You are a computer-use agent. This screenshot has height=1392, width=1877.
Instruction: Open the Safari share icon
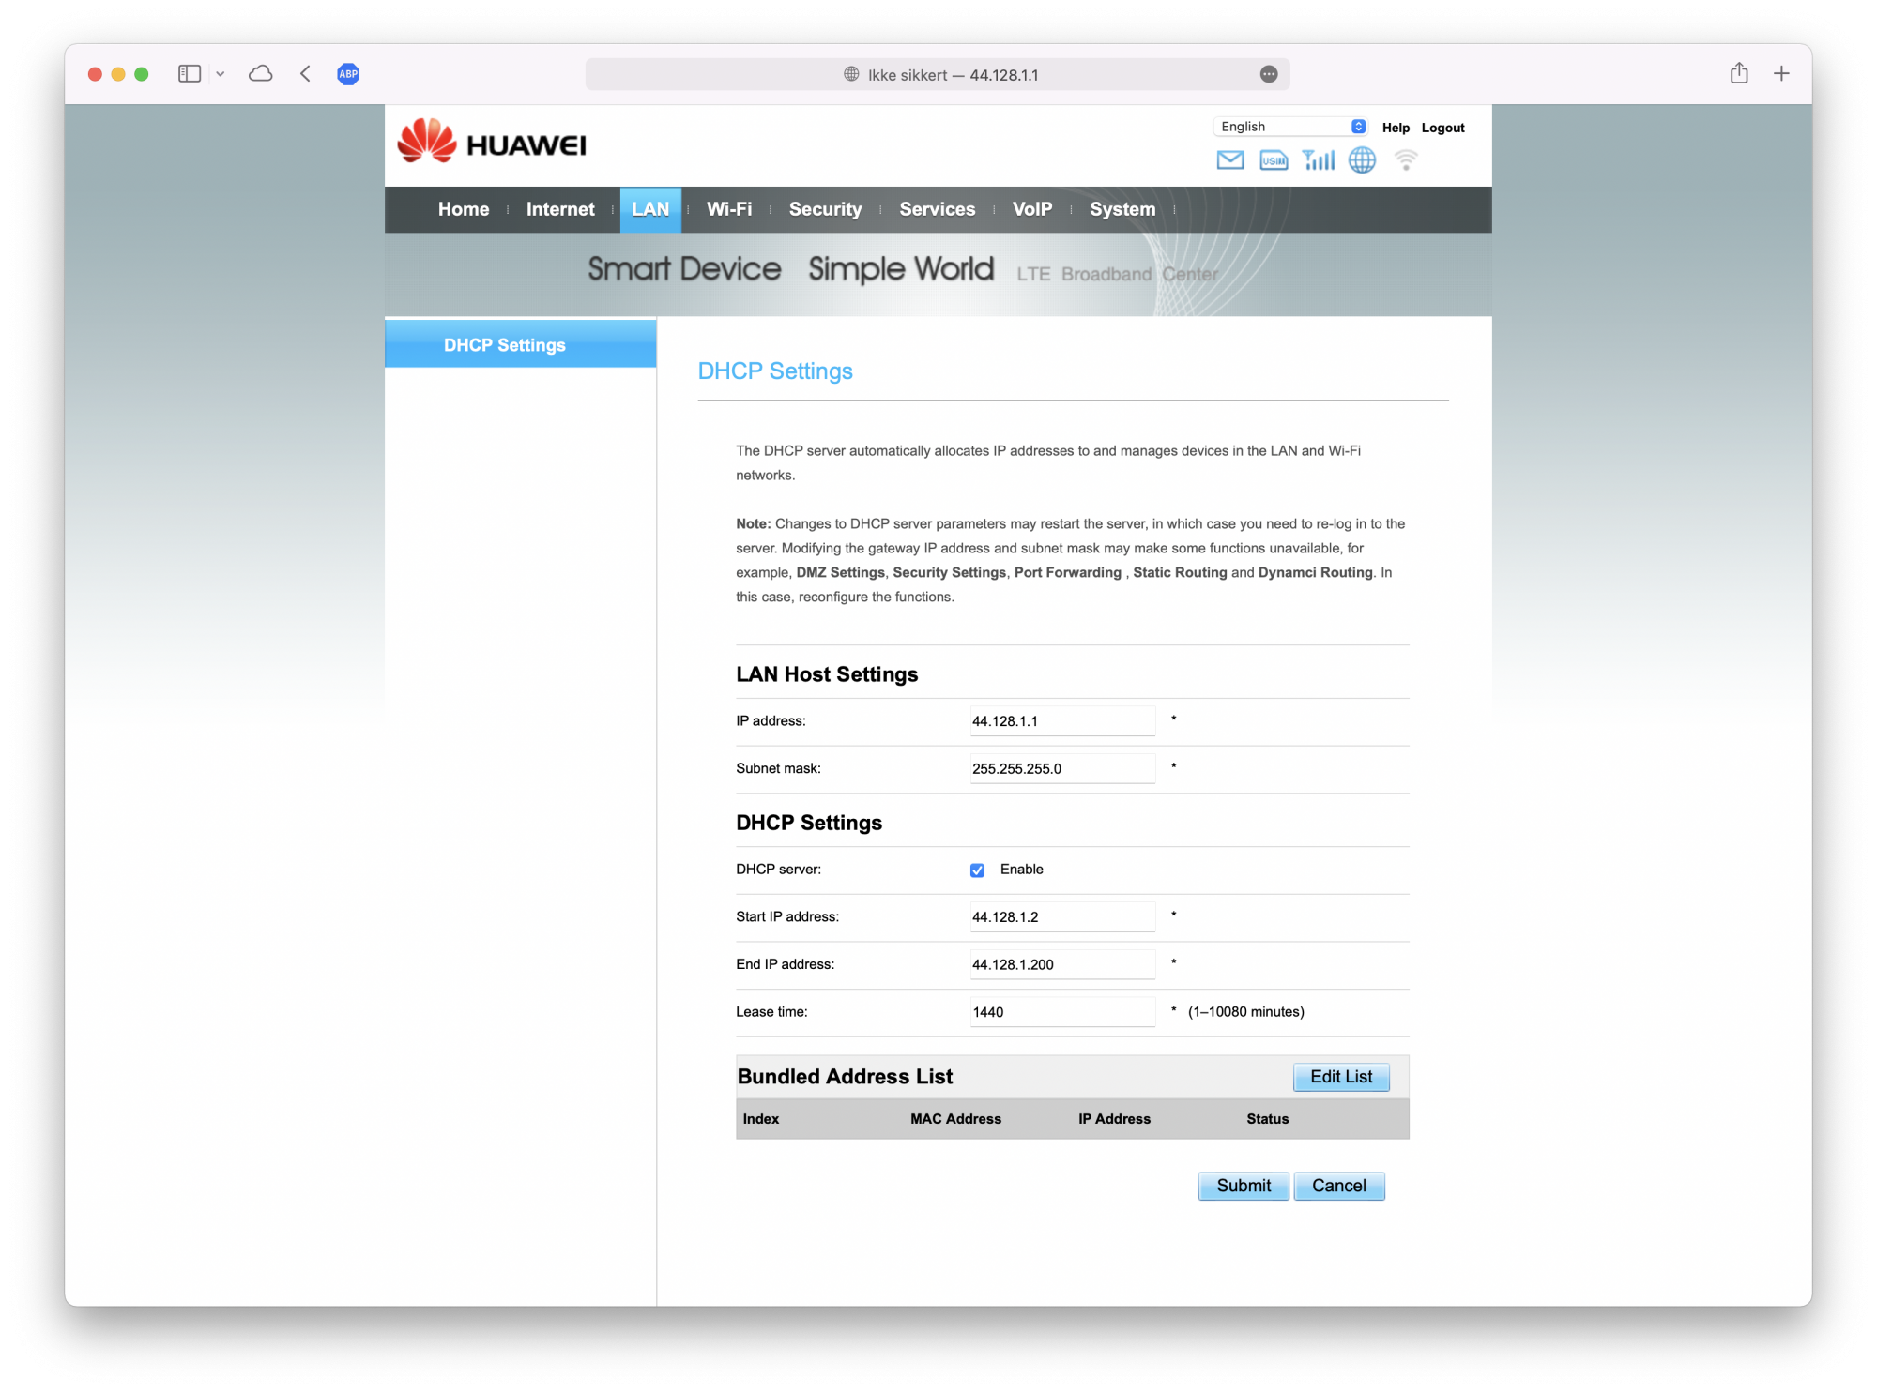click(x=1739, y=73)
